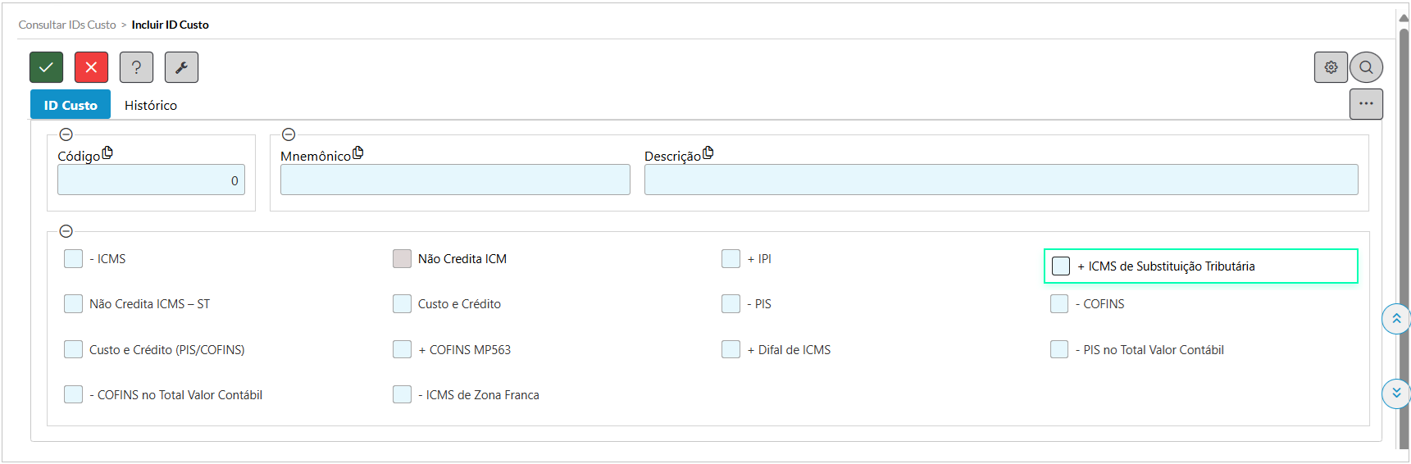Enable the - ICMS checkbox

74,259
